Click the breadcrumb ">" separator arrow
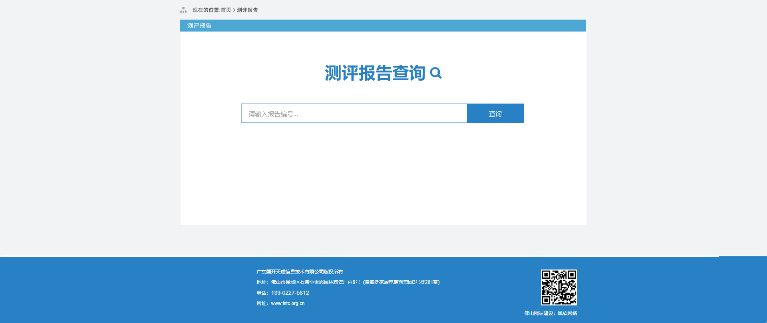This screenshot has height=323, width=767. click(x=234, y=10)
